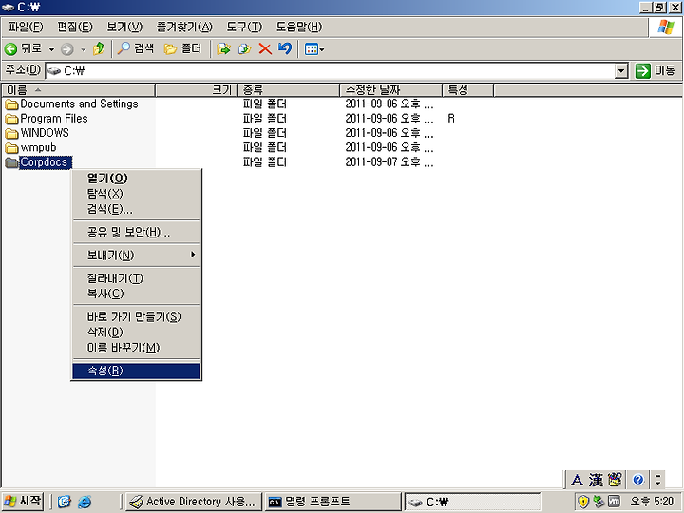Click the Start (시작) button
The height and width of the screenshot is (513, 684).
23,502
